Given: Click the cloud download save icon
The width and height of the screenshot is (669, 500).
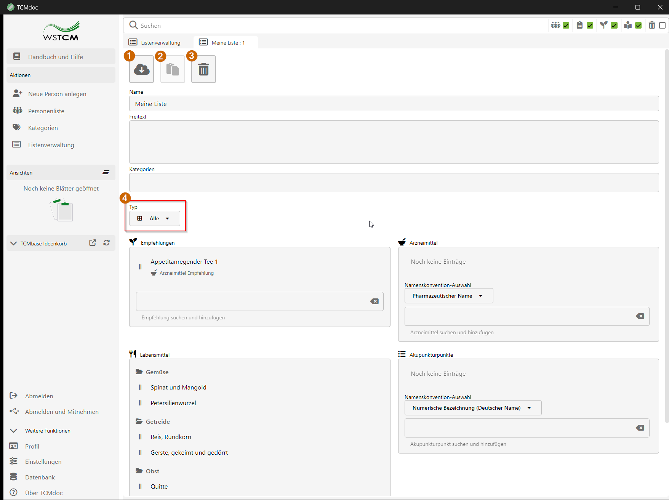Looking at the screenshot, I should pos(141,69).
